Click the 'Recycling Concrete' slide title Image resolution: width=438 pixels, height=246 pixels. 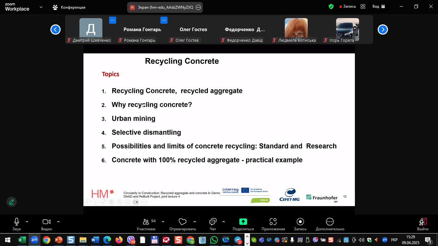182,61
